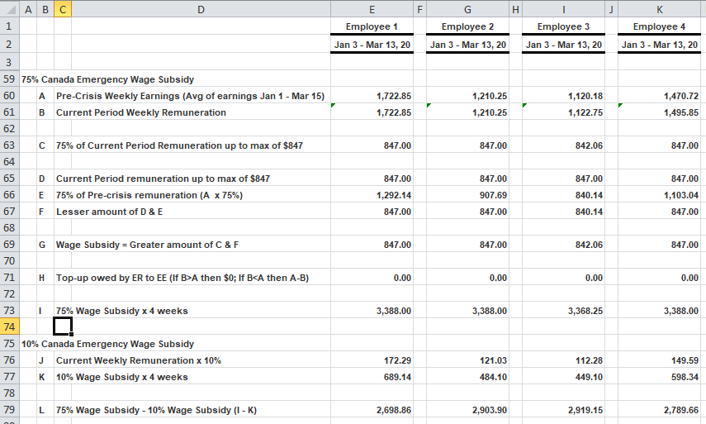Select 'Current Period remuneration up to max' label
The height and width of the screenshot is (424, 706).
point(163,179)
